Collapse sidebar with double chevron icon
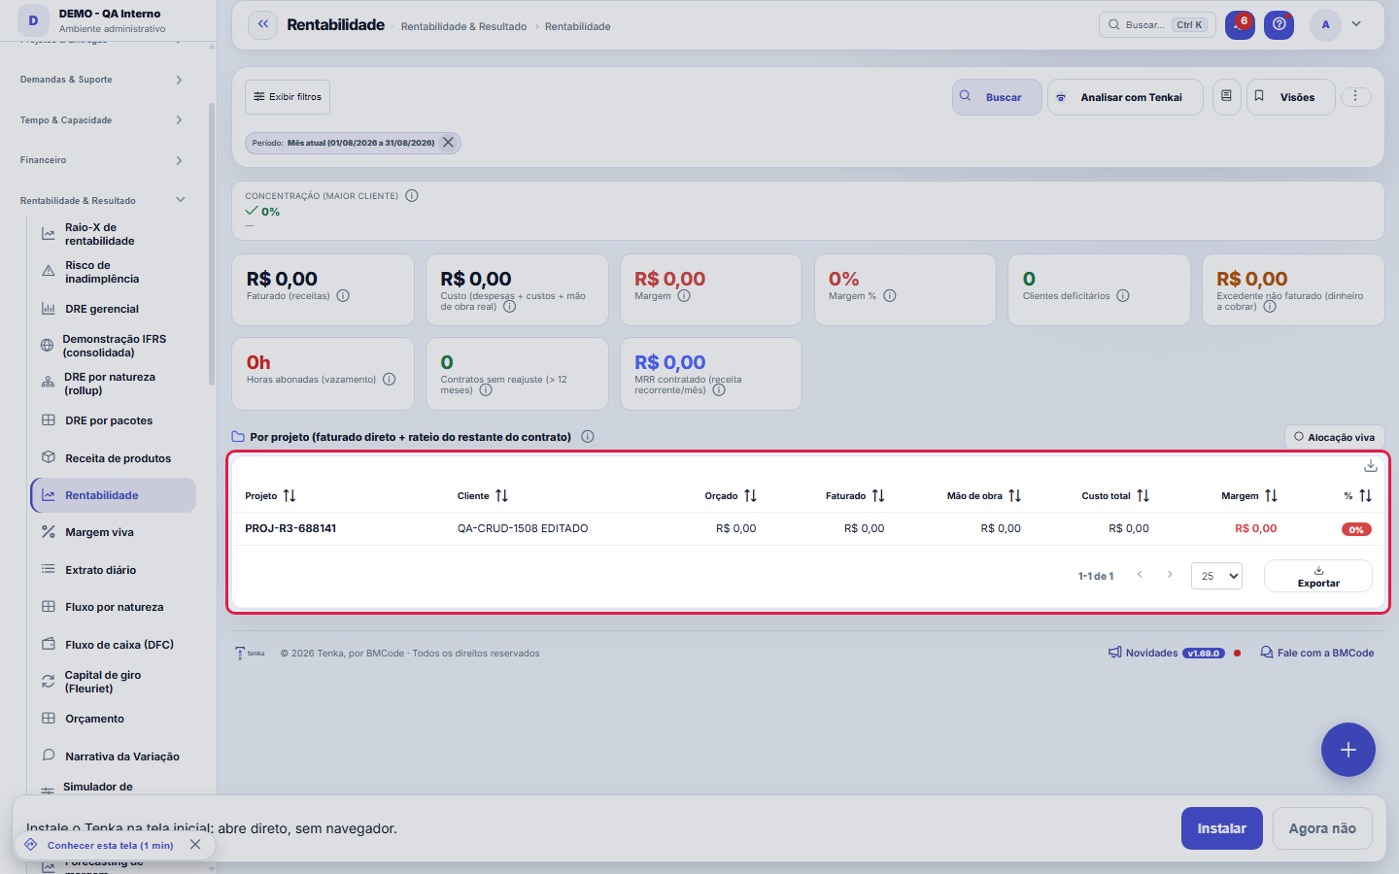The image size is (1399, 874). [262, 25]
